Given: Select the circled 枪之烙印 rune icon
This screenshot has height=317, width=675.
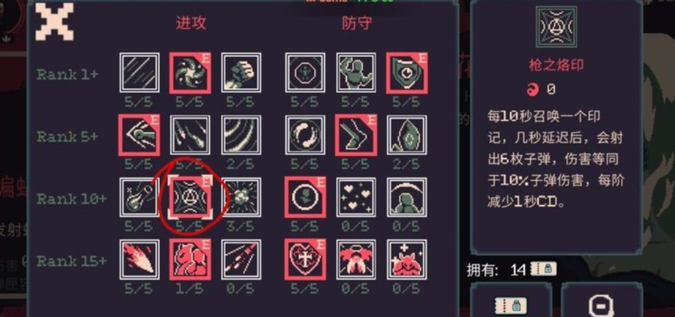Looking at the screenshot, I should (x=190, y=197).
